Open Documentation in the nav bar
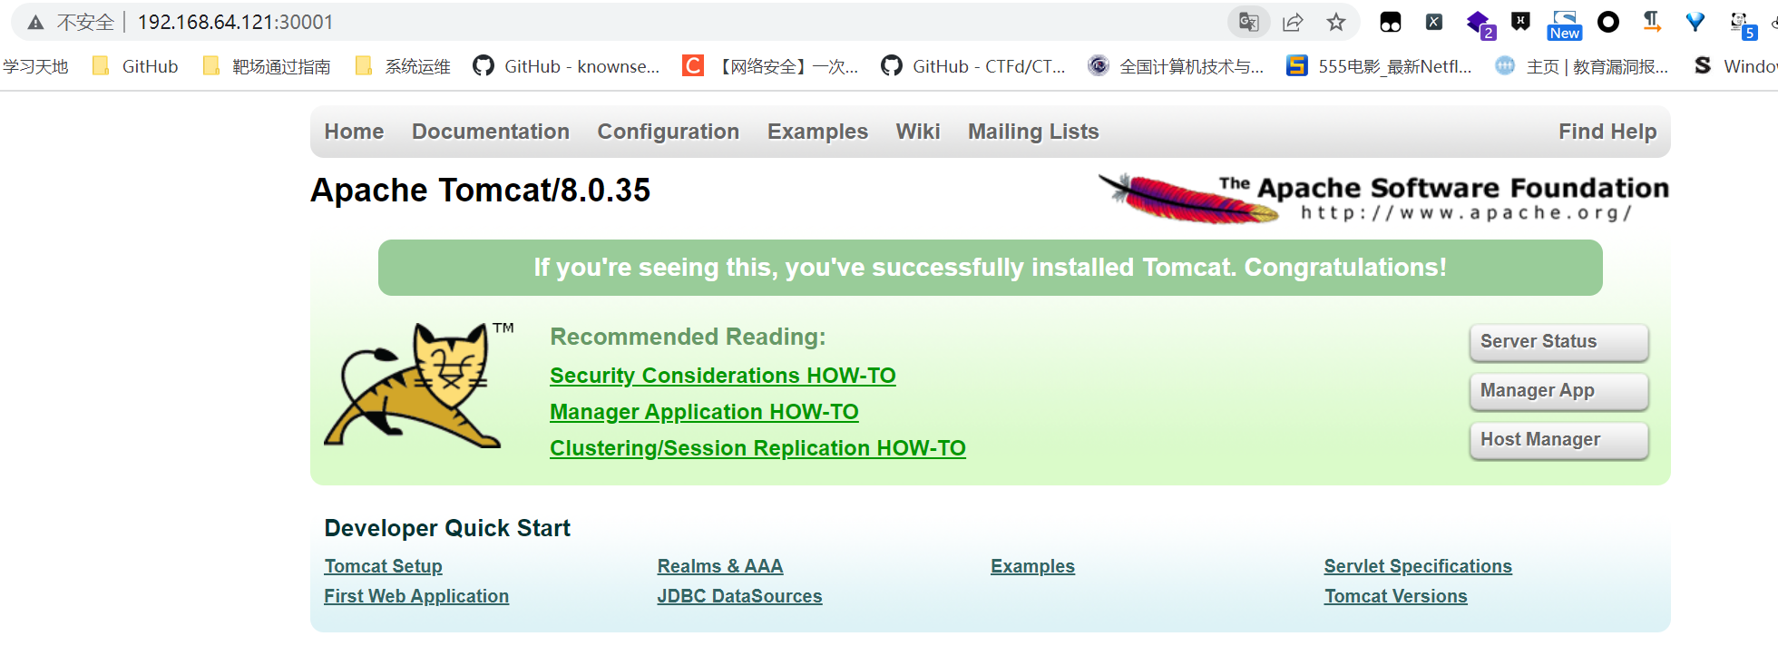The image size is (1778, 646). (x=491, y=132)
